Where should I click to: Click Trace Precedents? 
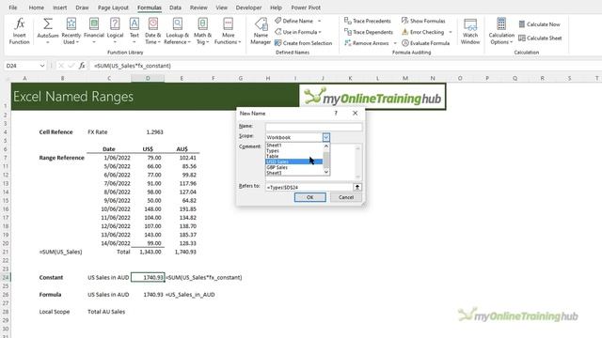pyautogui.click(x=368, y=21)
